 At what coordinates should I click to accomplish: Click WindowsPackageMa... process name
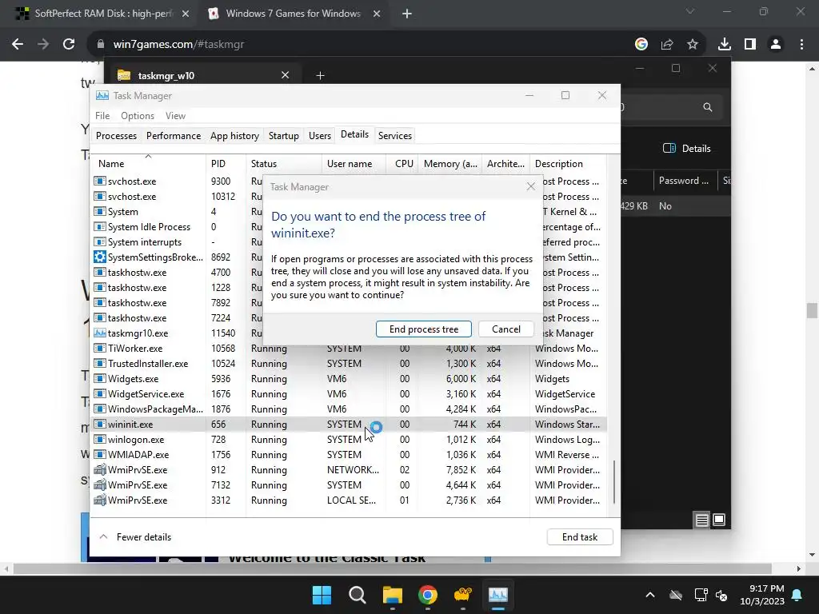155,409
